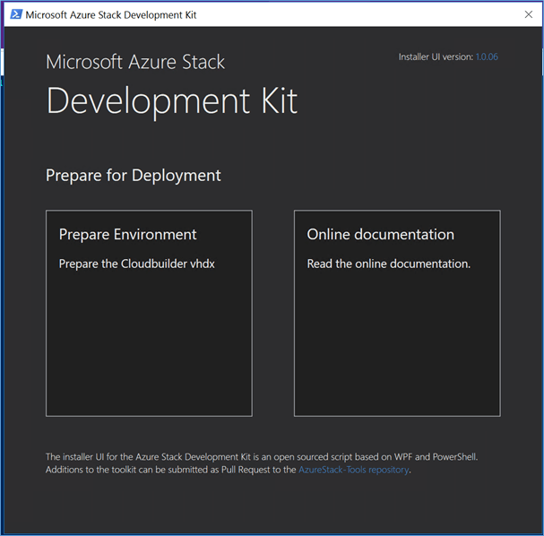Click the 'Development Kit' title text

click(x=172, y=101)
